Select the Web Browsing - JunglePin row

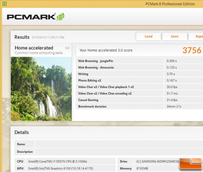point(139,61)
